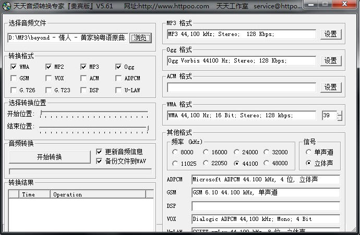Image resolution: width=360 pixels, height=235 pixels.
Task: Toggle the WMA format checkbox
Action: (x=14, y=67)
